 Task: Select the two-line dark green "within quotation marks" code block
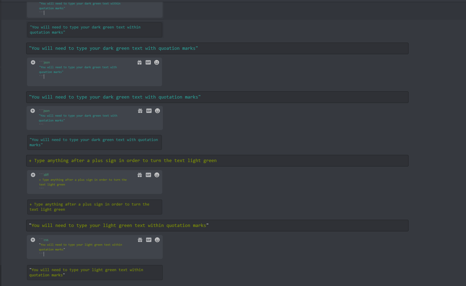click(95, 30)
